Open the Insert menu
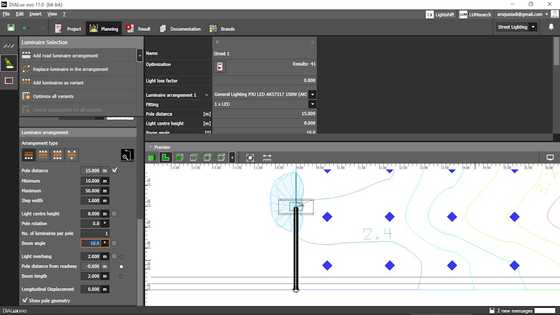 [x=35, y=13]
